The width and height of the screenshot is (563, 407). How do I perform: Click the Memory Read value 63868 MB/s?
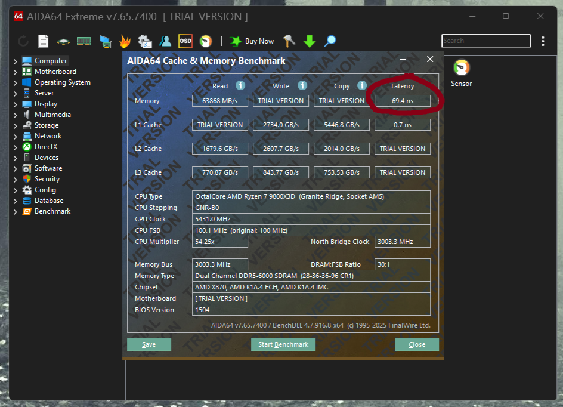[x=220, y=101]
